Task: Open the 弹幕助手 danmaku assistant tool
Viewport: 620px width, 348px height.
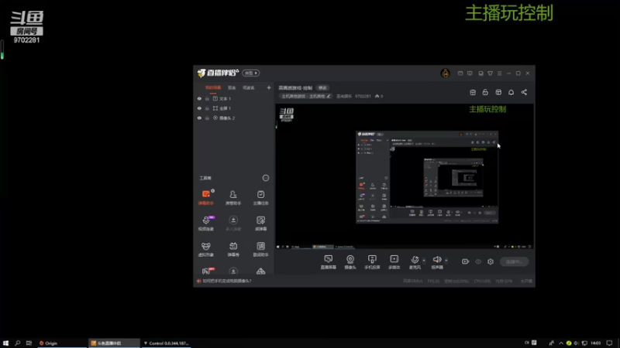Action: (x=206, y=197)
